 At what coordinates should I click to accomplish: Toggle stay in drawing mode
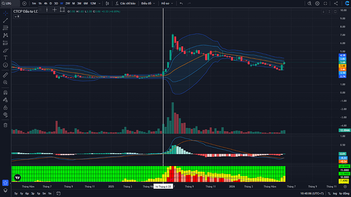coord(6,100)
